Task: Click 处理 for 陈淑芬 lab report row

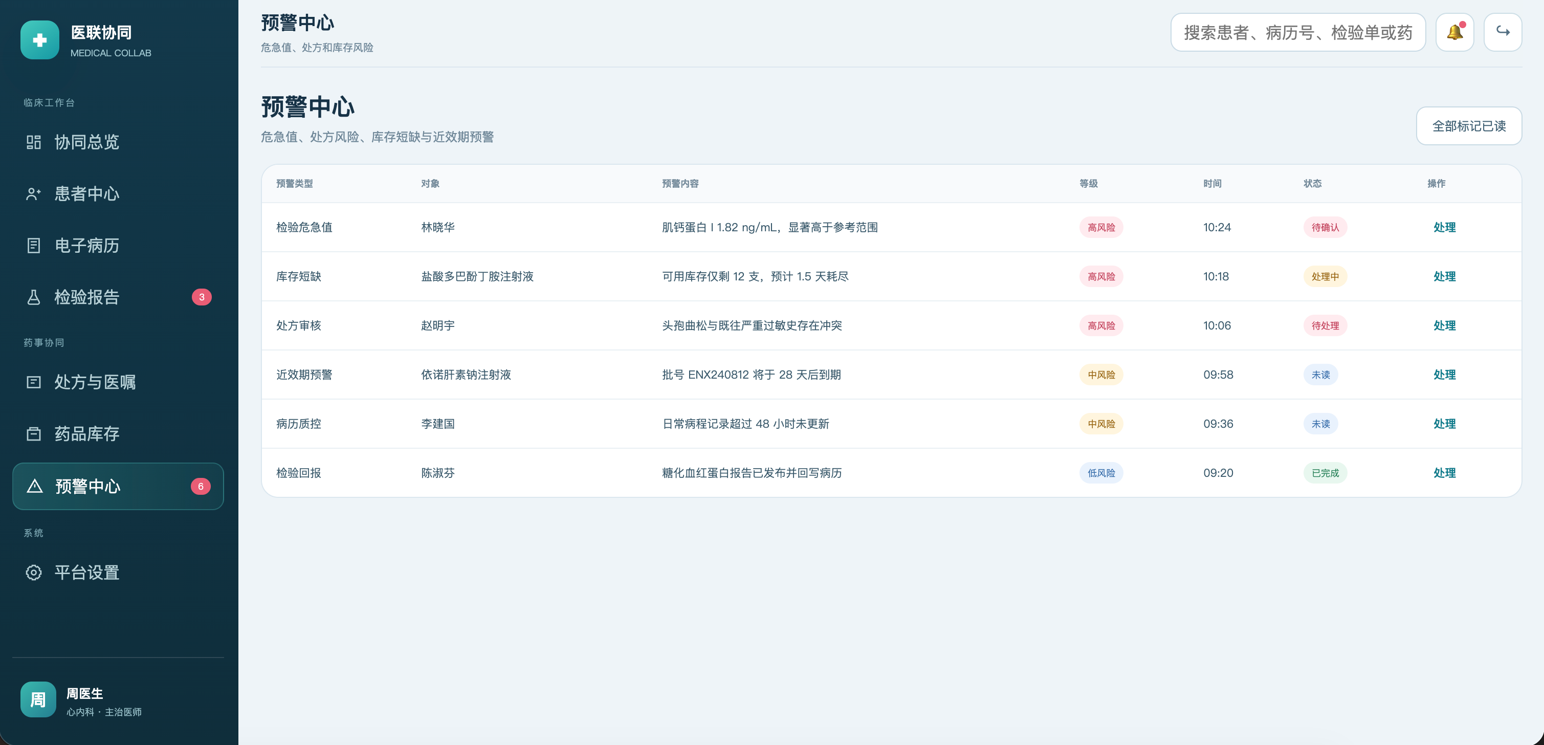Action: point(1444,473)
